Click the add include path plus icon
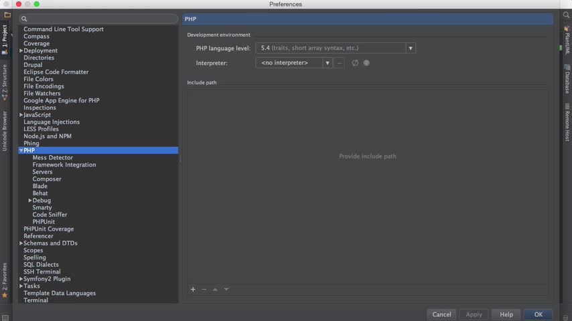This screenshot has width=572, height=321. [193, 290]
